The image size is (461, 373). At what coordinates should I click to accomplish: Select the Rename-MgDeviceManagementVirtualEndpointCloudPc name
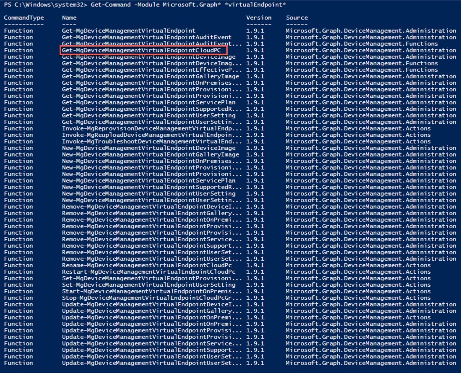(x=147, y=265)
